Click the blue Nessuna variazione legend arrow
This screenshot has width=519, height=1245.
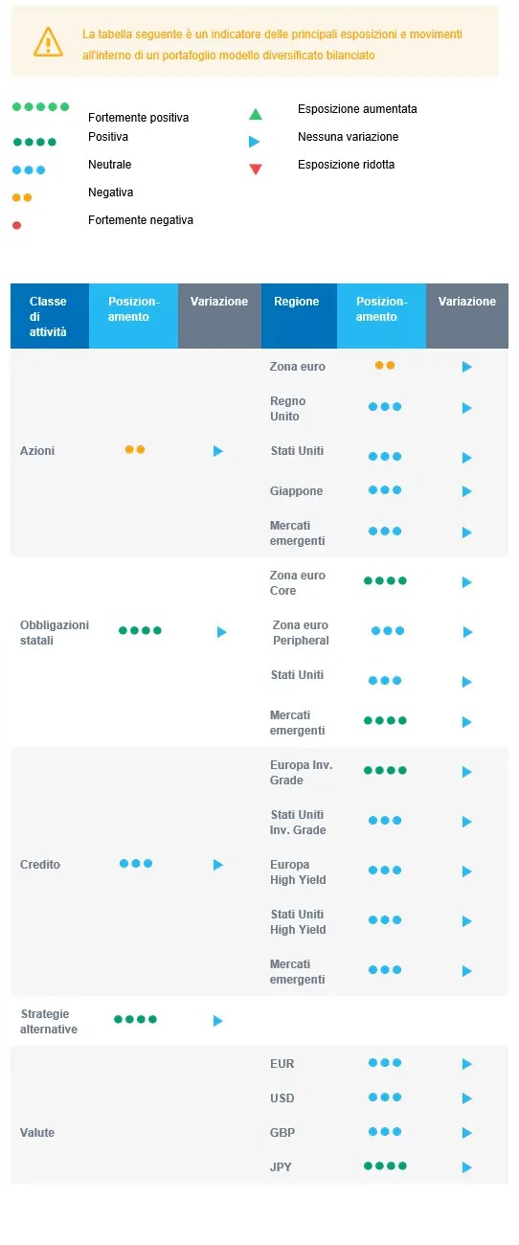255,142
